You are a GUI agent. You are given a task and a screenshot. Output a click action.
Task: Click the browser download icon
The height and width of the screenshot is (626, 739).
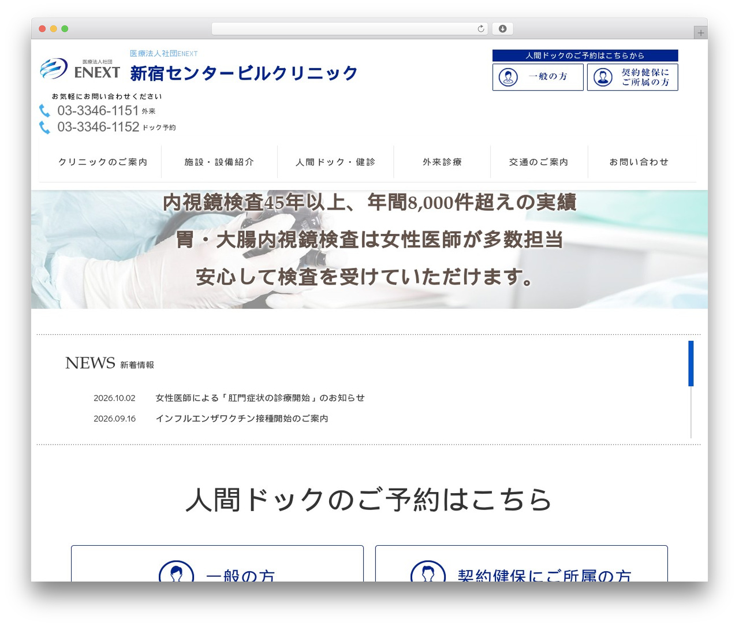click(503, 29)
